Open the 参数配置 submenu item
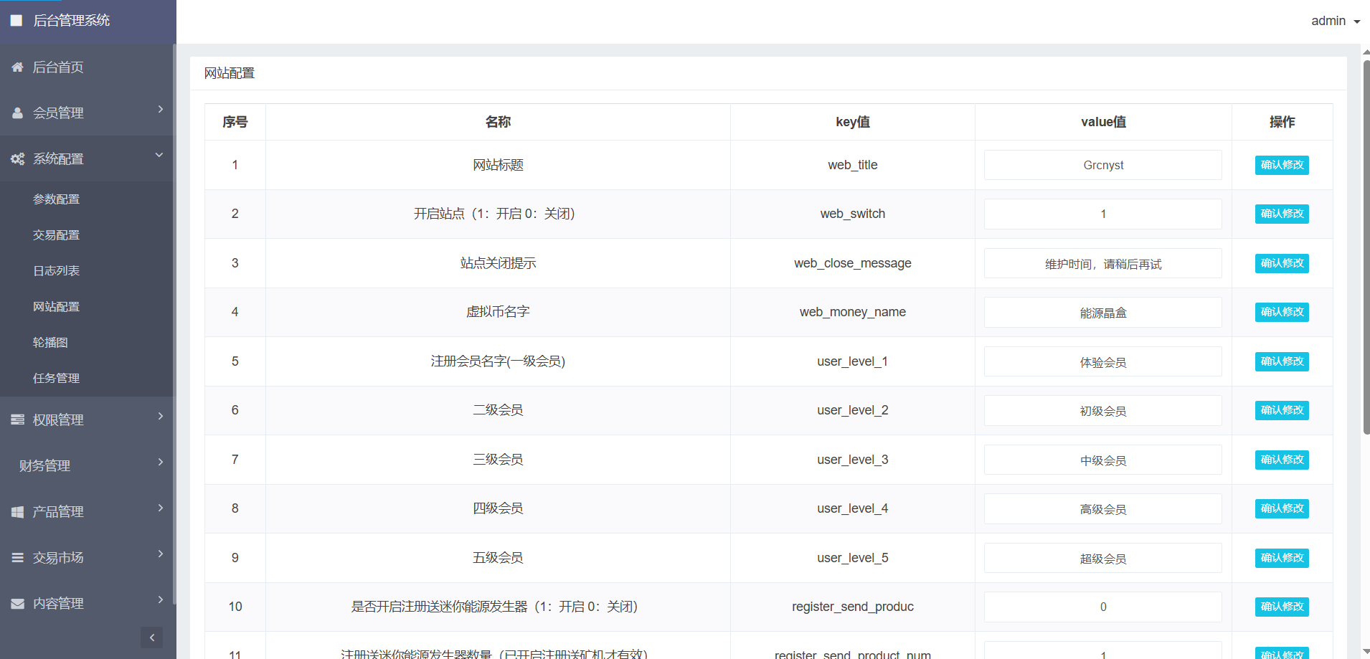1370x659 pixels. click(x=56, y=199)
